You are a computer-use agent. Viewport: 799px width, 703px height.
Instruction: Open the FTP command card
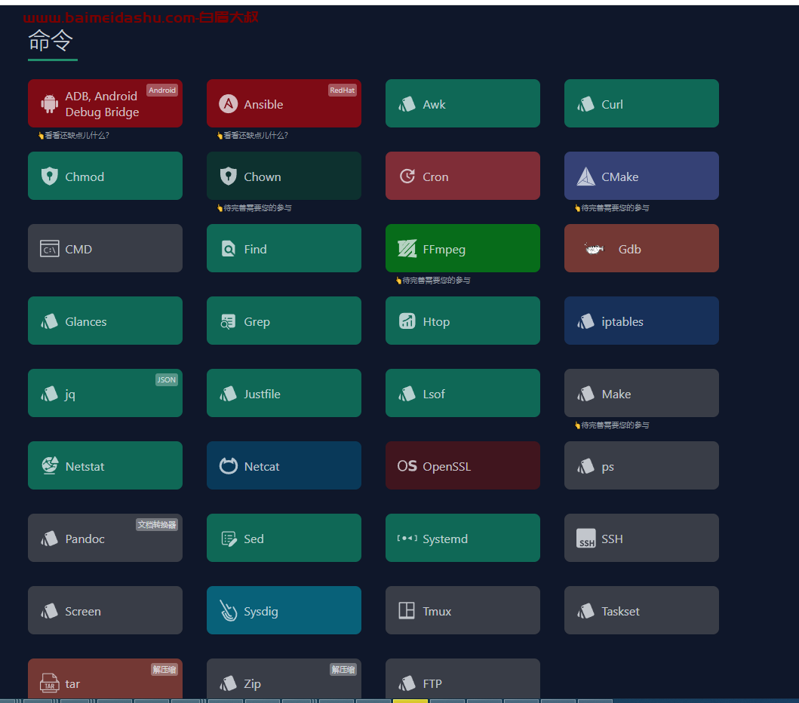tap(462, 679)
